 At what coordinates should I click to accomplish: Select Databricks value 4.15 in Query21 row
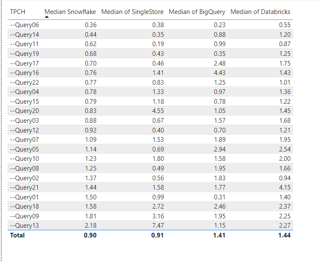tap(284, 188)
